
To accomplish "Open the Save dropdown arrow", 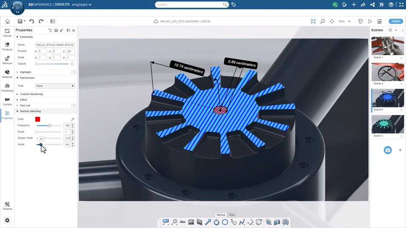I will click(25, 21).
